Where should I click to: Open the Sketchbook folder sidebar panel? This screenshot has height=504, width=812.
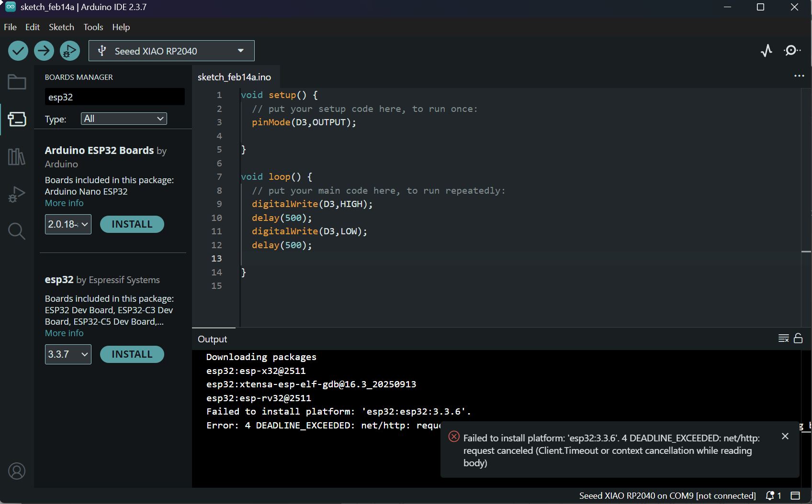[17, 82]
